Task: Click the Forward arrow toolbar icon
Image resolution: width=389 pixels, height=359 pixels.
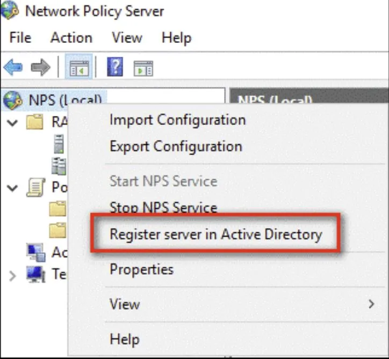Action: click(41, 67)
